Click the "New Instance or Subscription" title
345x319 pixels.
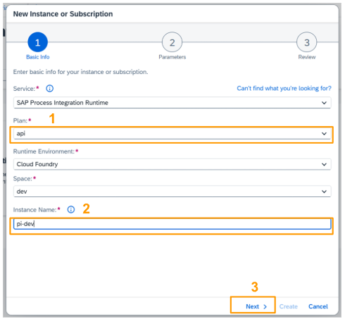[63, 14]
